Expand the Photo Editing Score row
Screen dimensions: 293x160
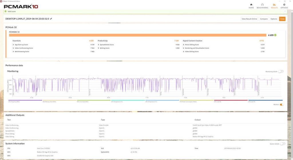point(184,45)
